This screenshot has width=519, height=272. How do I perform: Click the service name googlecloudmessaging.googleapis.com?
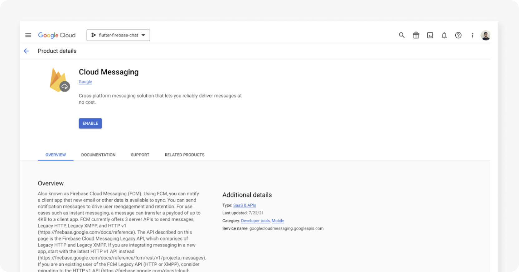pos(286,228)
